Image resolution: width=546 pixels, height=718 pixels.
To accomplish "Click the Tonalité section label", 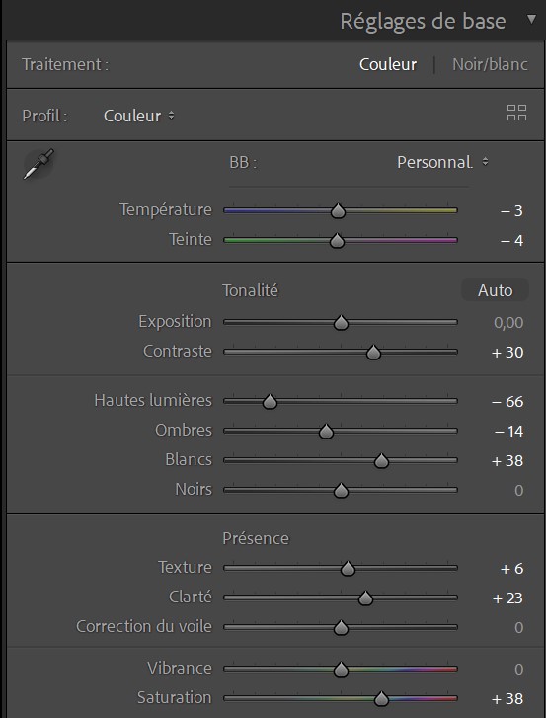I will coord(251,290).
